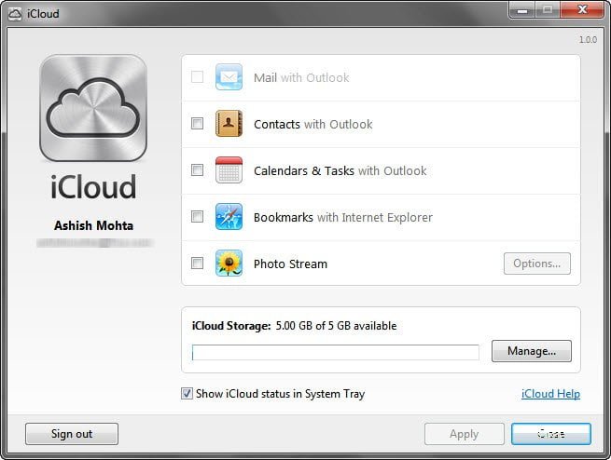The height and width of the screenshot is (460, 611).
Task: Enable Bookmarks with Internet Explorer checkbox
Action: pos(197,217)
